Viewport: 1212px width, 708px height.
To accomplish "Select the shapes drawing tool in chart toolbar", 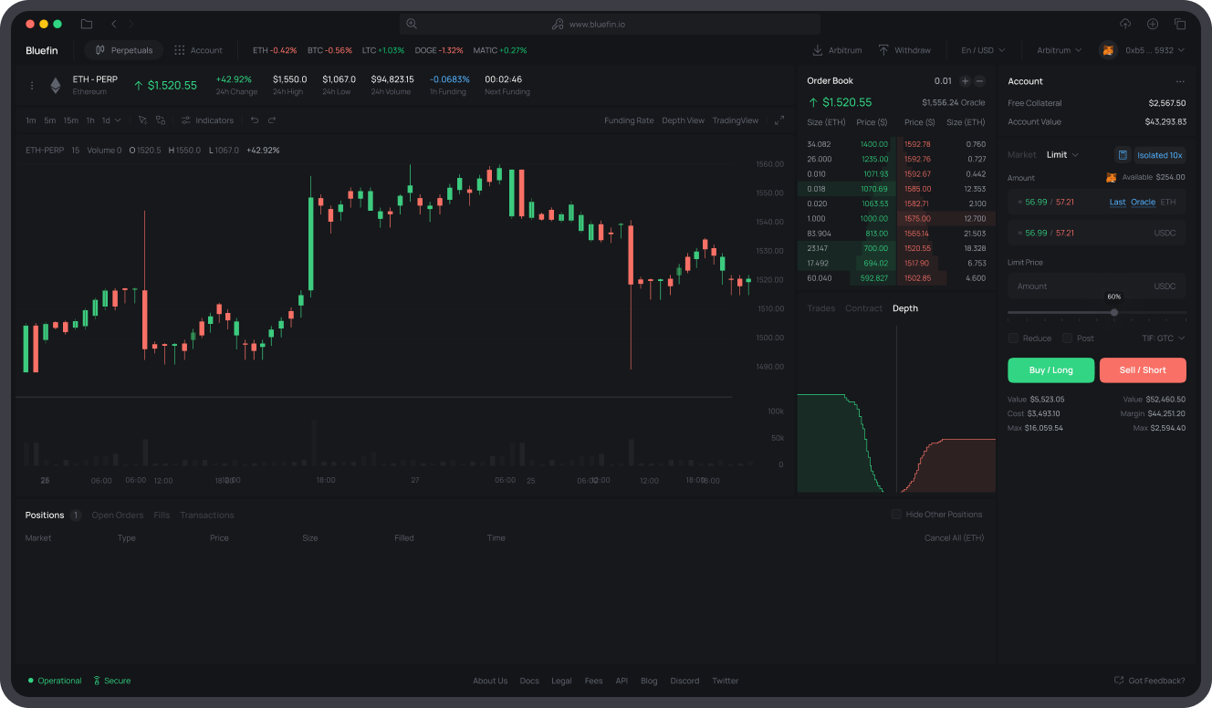I will point(161,120).
